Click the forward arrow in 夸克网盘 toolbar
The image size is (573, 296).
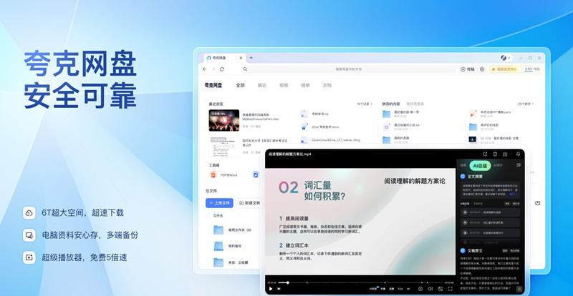pos(213,69)
